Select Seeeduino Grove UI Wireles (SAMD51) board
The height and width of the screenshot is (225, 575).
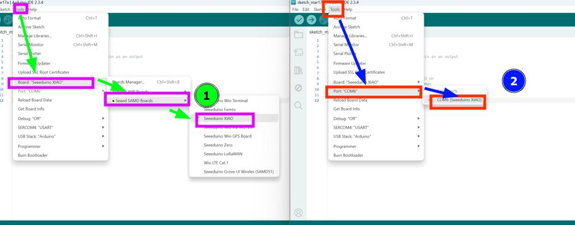point(234,172)
